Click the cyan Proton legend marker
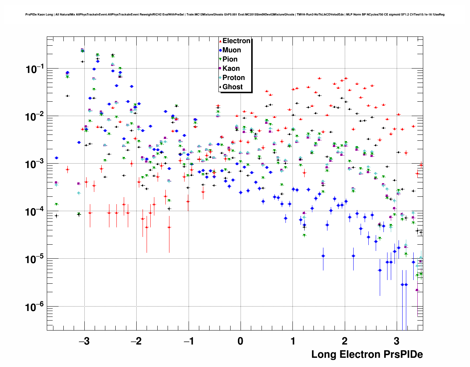470x367 pixels. click(220, 78)
